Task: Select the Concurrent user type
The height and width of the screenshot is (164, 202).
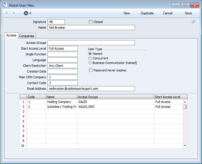Action: click(90, 58)
